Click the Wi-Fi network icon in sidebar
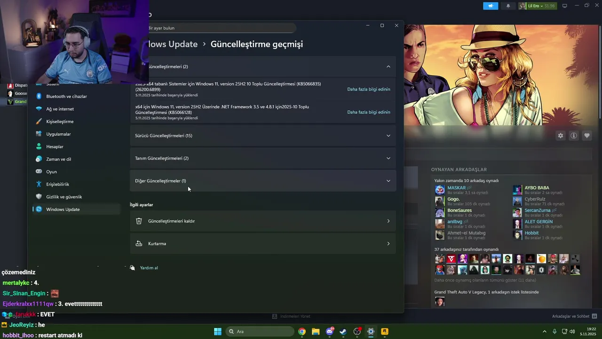The image size is (602, 339). pyautogui.click(x=39, y=109)
